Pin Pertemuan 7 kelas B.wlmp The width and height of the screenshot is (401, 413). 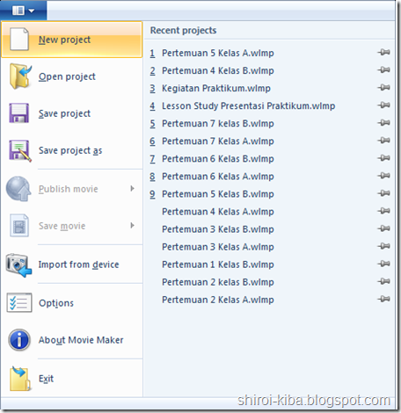point(383,123)
